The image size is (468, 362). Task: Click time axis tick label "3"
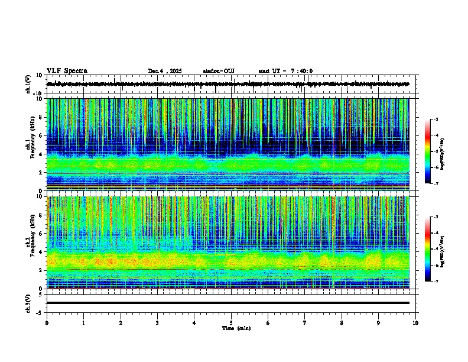tap(157, 323)
